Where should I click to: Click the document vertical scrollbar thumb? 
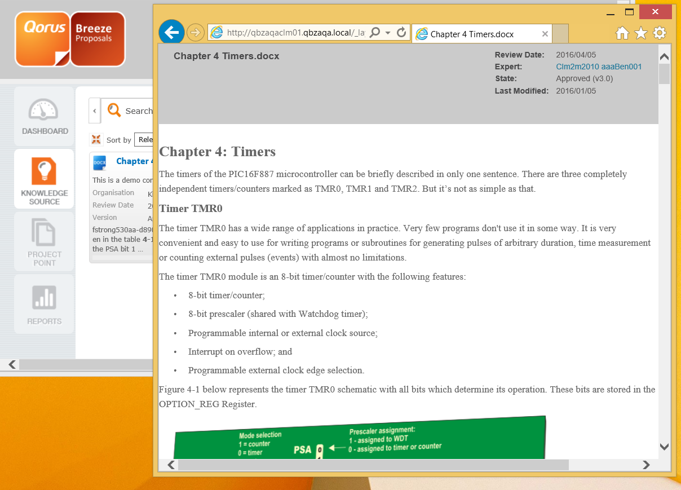[x=664, y=74]
